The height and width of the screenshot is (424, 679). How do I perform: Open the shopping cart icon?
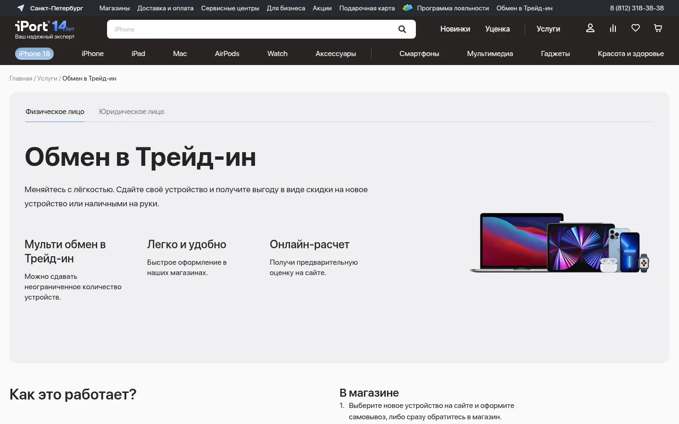click(658, 28)
